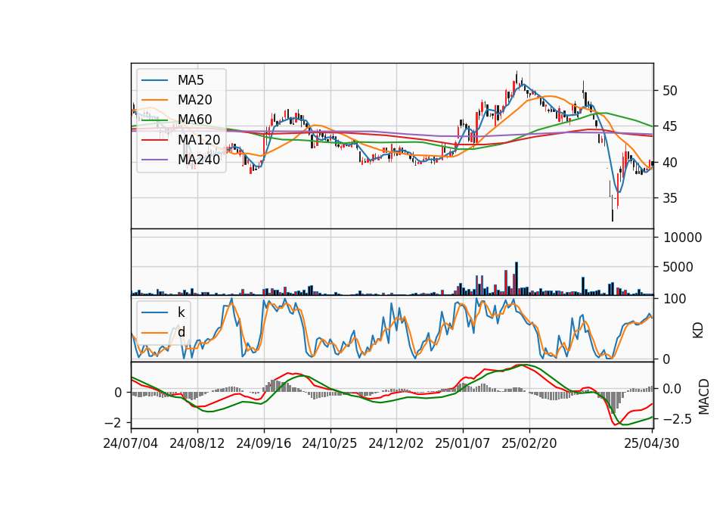Click the 25/02/20 date axis label
This screenshot has width=726, height=522.
coord(529,443)
